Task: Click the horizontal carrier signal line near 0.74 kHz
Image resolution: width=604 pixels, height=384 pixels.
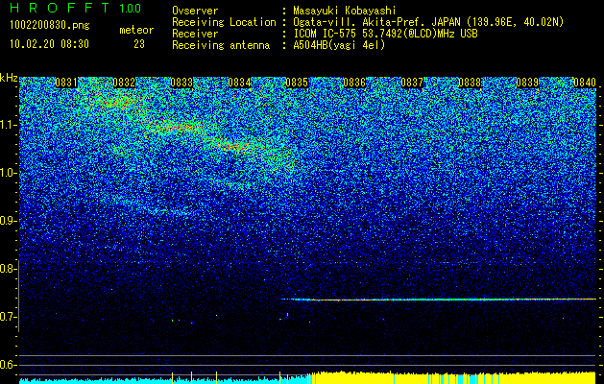Action: tap(439, 300)
